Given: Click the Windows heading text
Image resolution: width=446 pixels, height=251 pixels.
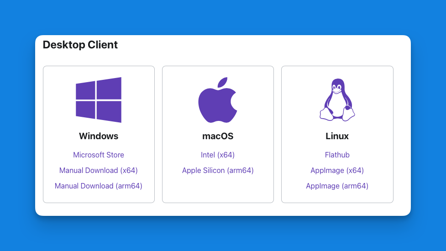Looking at the screenshot, I should (x=99, y=136).
